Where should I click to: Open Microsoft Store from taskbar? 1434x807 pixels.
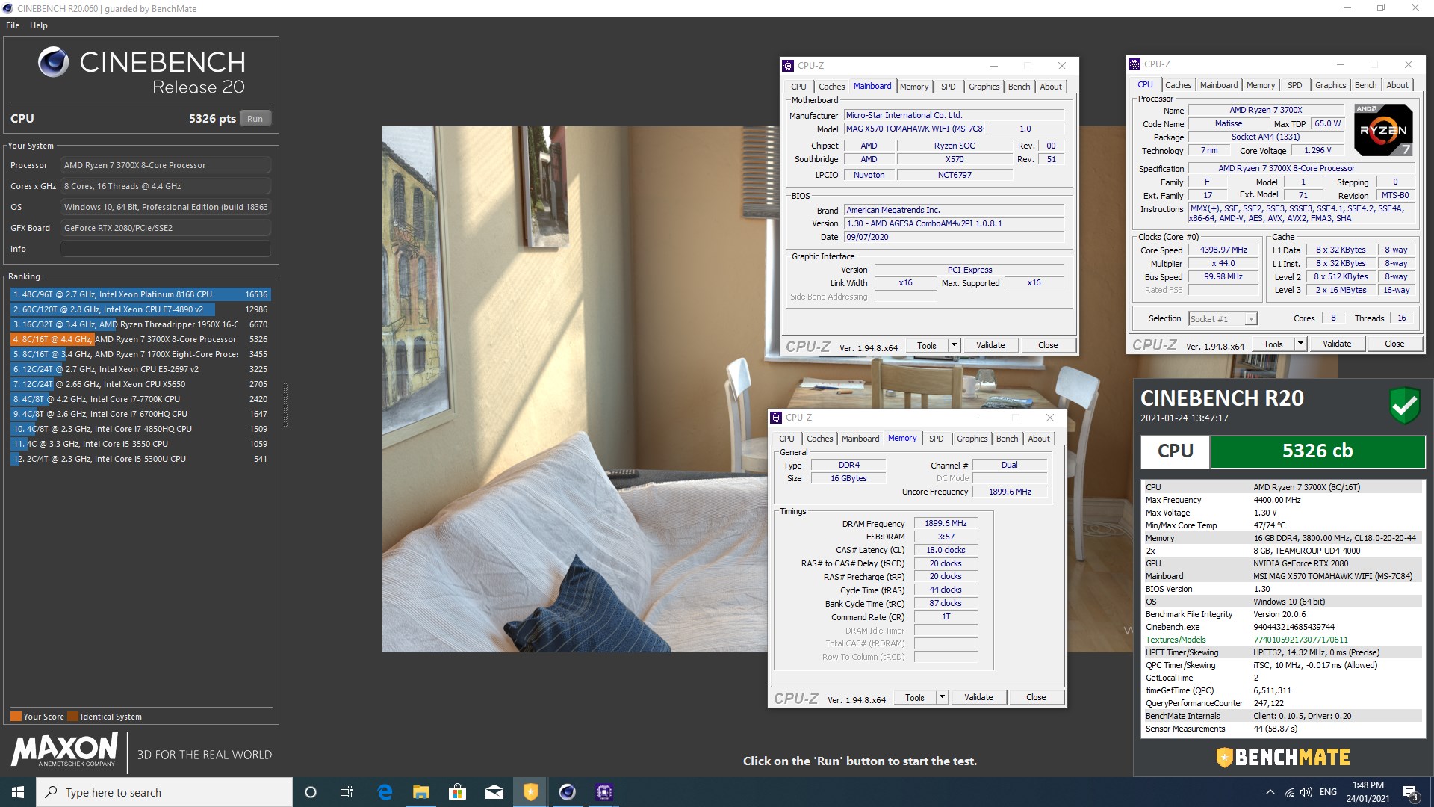coord(457,792)
